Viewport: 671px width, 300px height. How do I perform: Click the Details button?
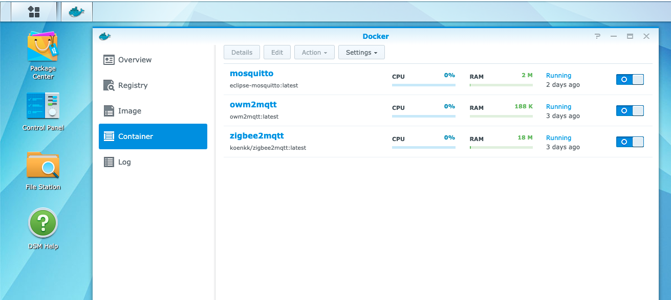(x=242, y=52)
